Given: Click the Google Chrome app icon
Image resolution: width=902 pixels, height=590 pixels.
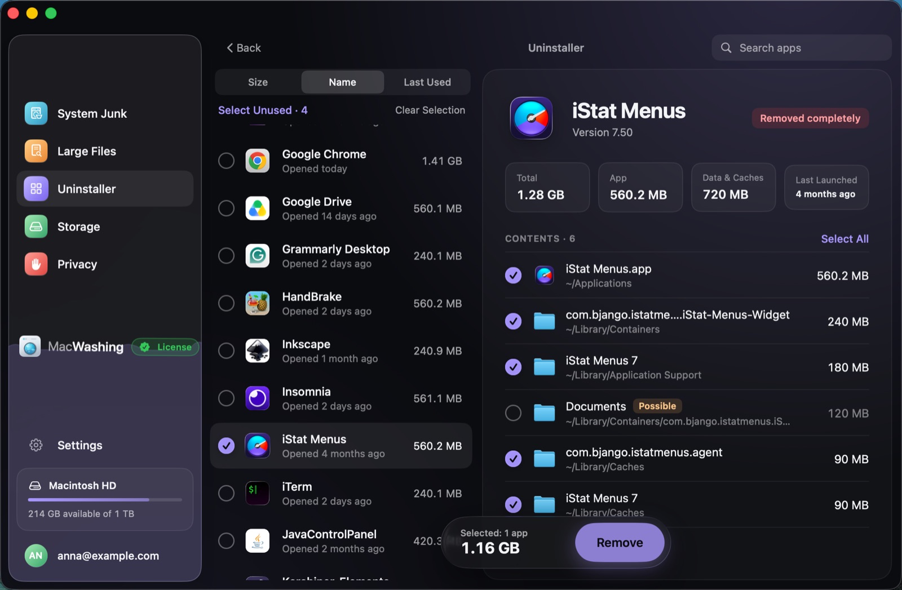Looking at the screenshot, I should (258, 161).
